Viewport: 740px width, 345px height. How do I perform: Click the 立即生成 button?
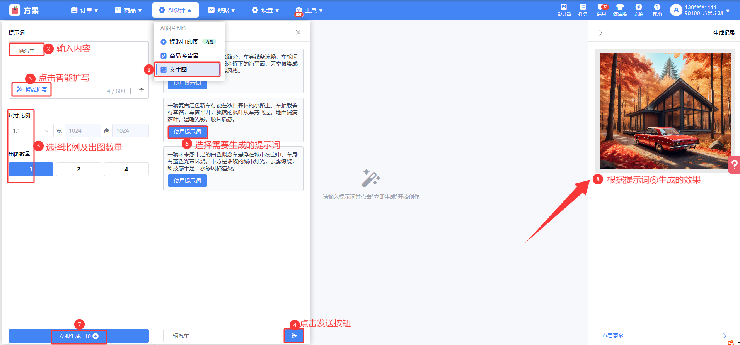(78, 336)
